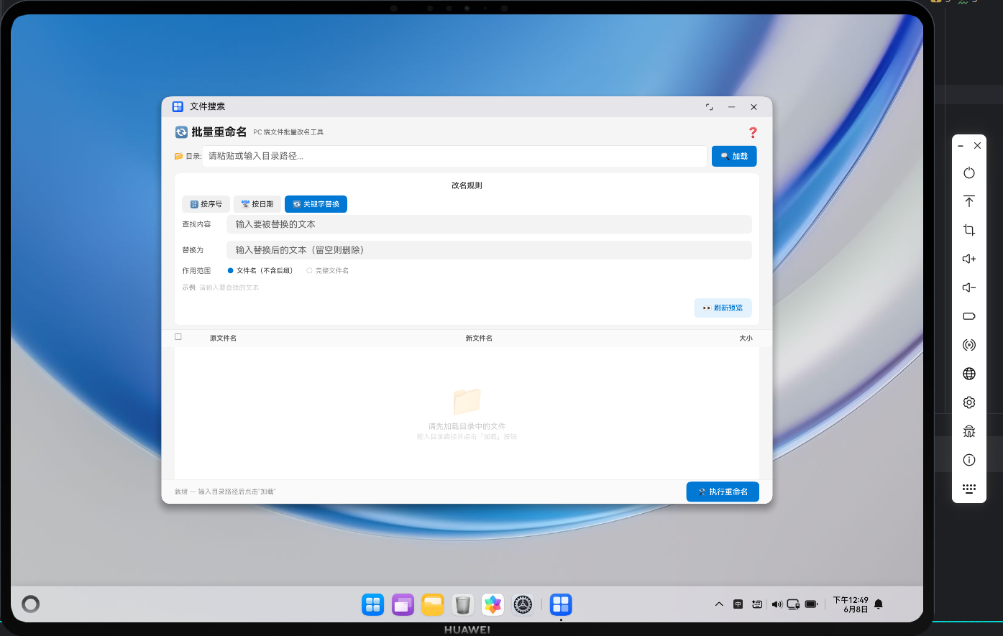
Task: Click the emulator globe network icon
Action: click(x=969, y=374)
